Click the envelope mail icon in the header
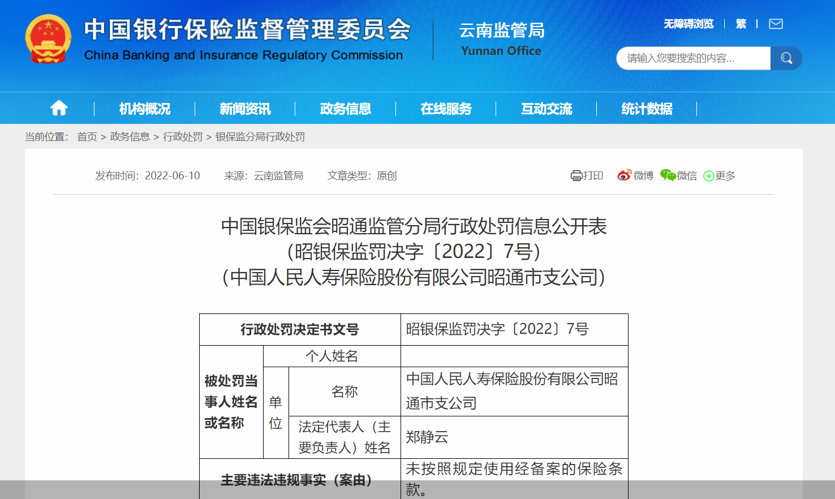This screenshot has height=499, width=835. [x=775, y=24]
